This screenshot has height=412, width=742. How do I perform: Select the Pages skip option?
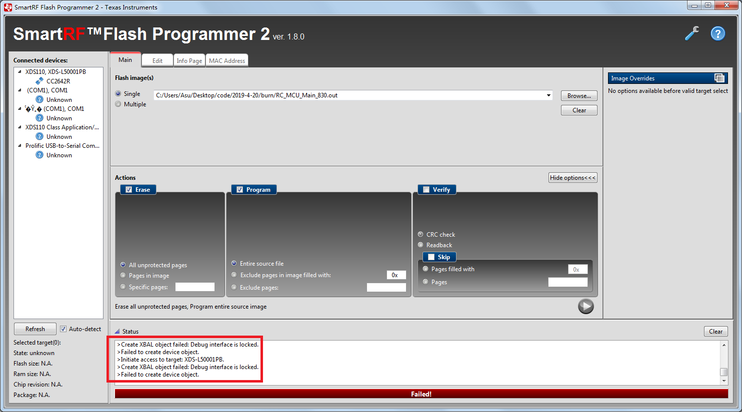pyautogui.click(x=425, y=282)
